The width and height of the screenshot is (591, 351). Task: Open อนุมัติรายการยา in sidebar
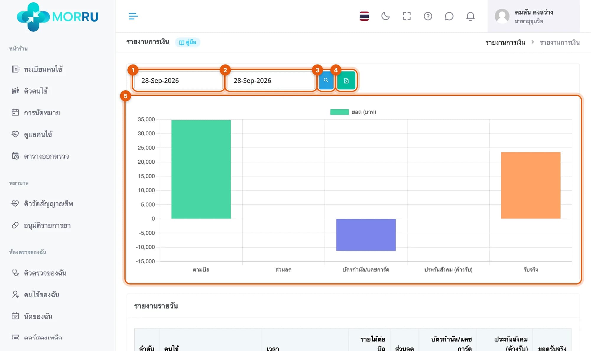pyautogui.click(x=47, y=225)
